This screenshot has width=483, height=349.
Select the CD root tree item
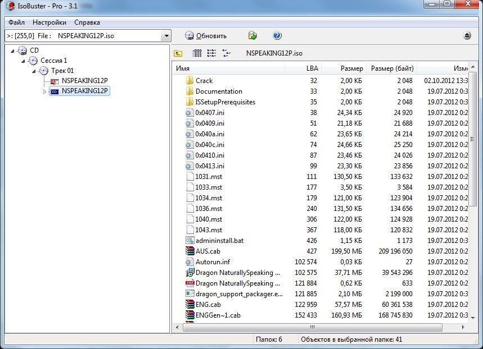point(34,50)
